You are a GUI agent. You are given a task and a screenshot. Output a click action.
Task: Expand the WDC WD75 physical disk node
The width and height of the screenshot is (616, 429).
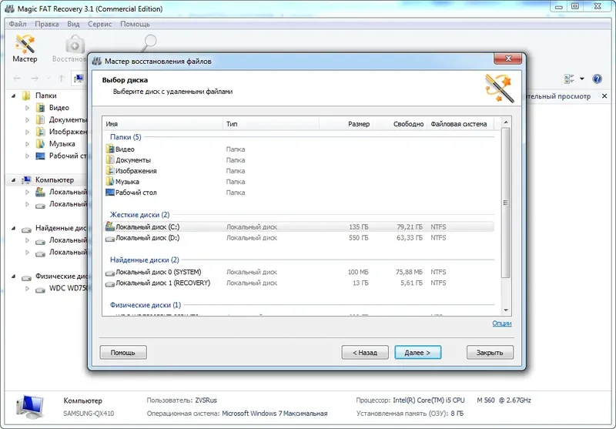27,288
